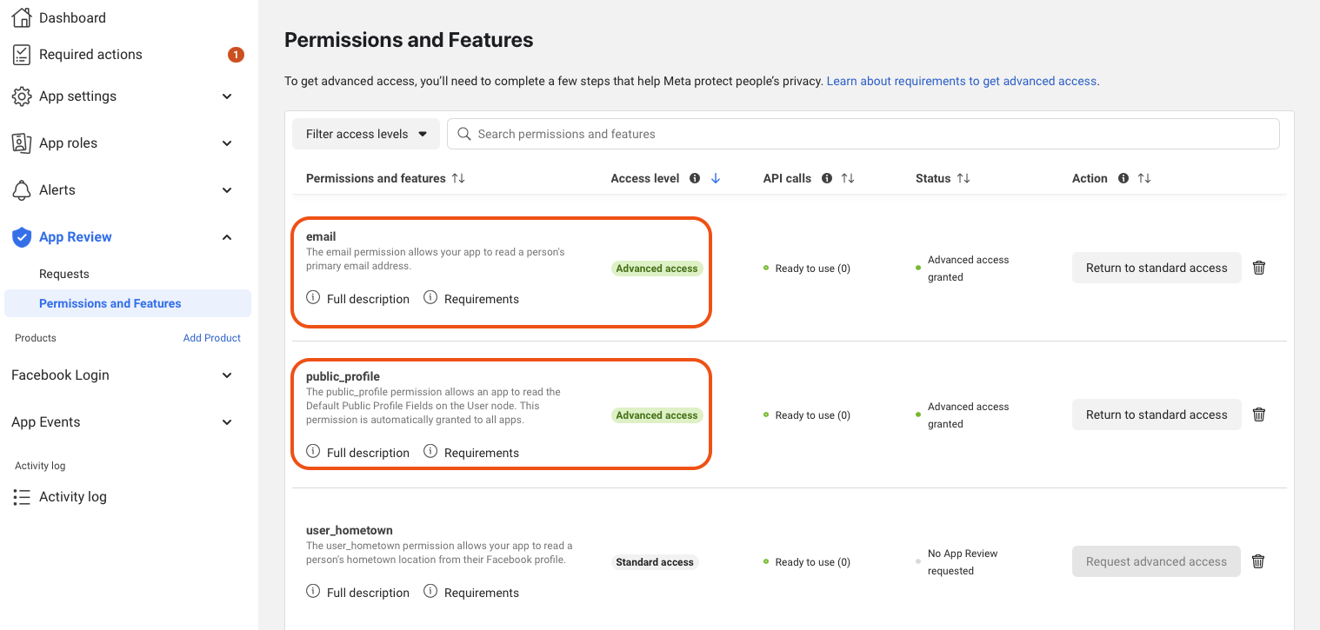Click the Search permissions and features field
Screen dimensions: 1320x630
click(x=863, y=134)
